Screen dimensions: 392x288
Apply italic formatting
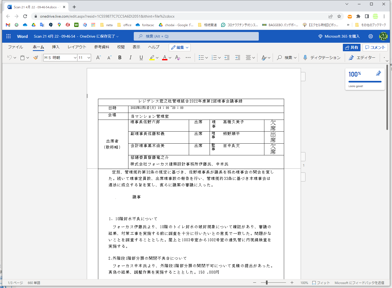130,57
